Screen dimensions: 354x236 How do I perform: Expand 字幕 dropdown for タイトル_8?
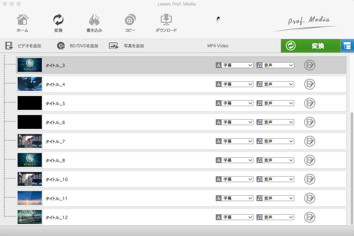234,160
